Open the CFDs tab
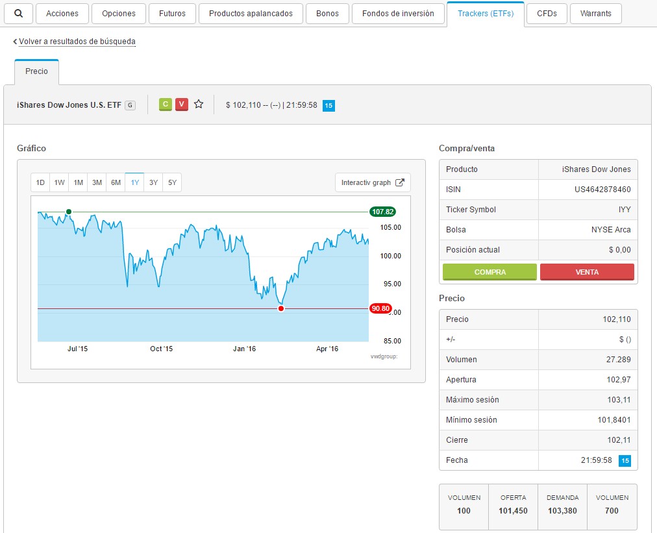 coord(547,14)
